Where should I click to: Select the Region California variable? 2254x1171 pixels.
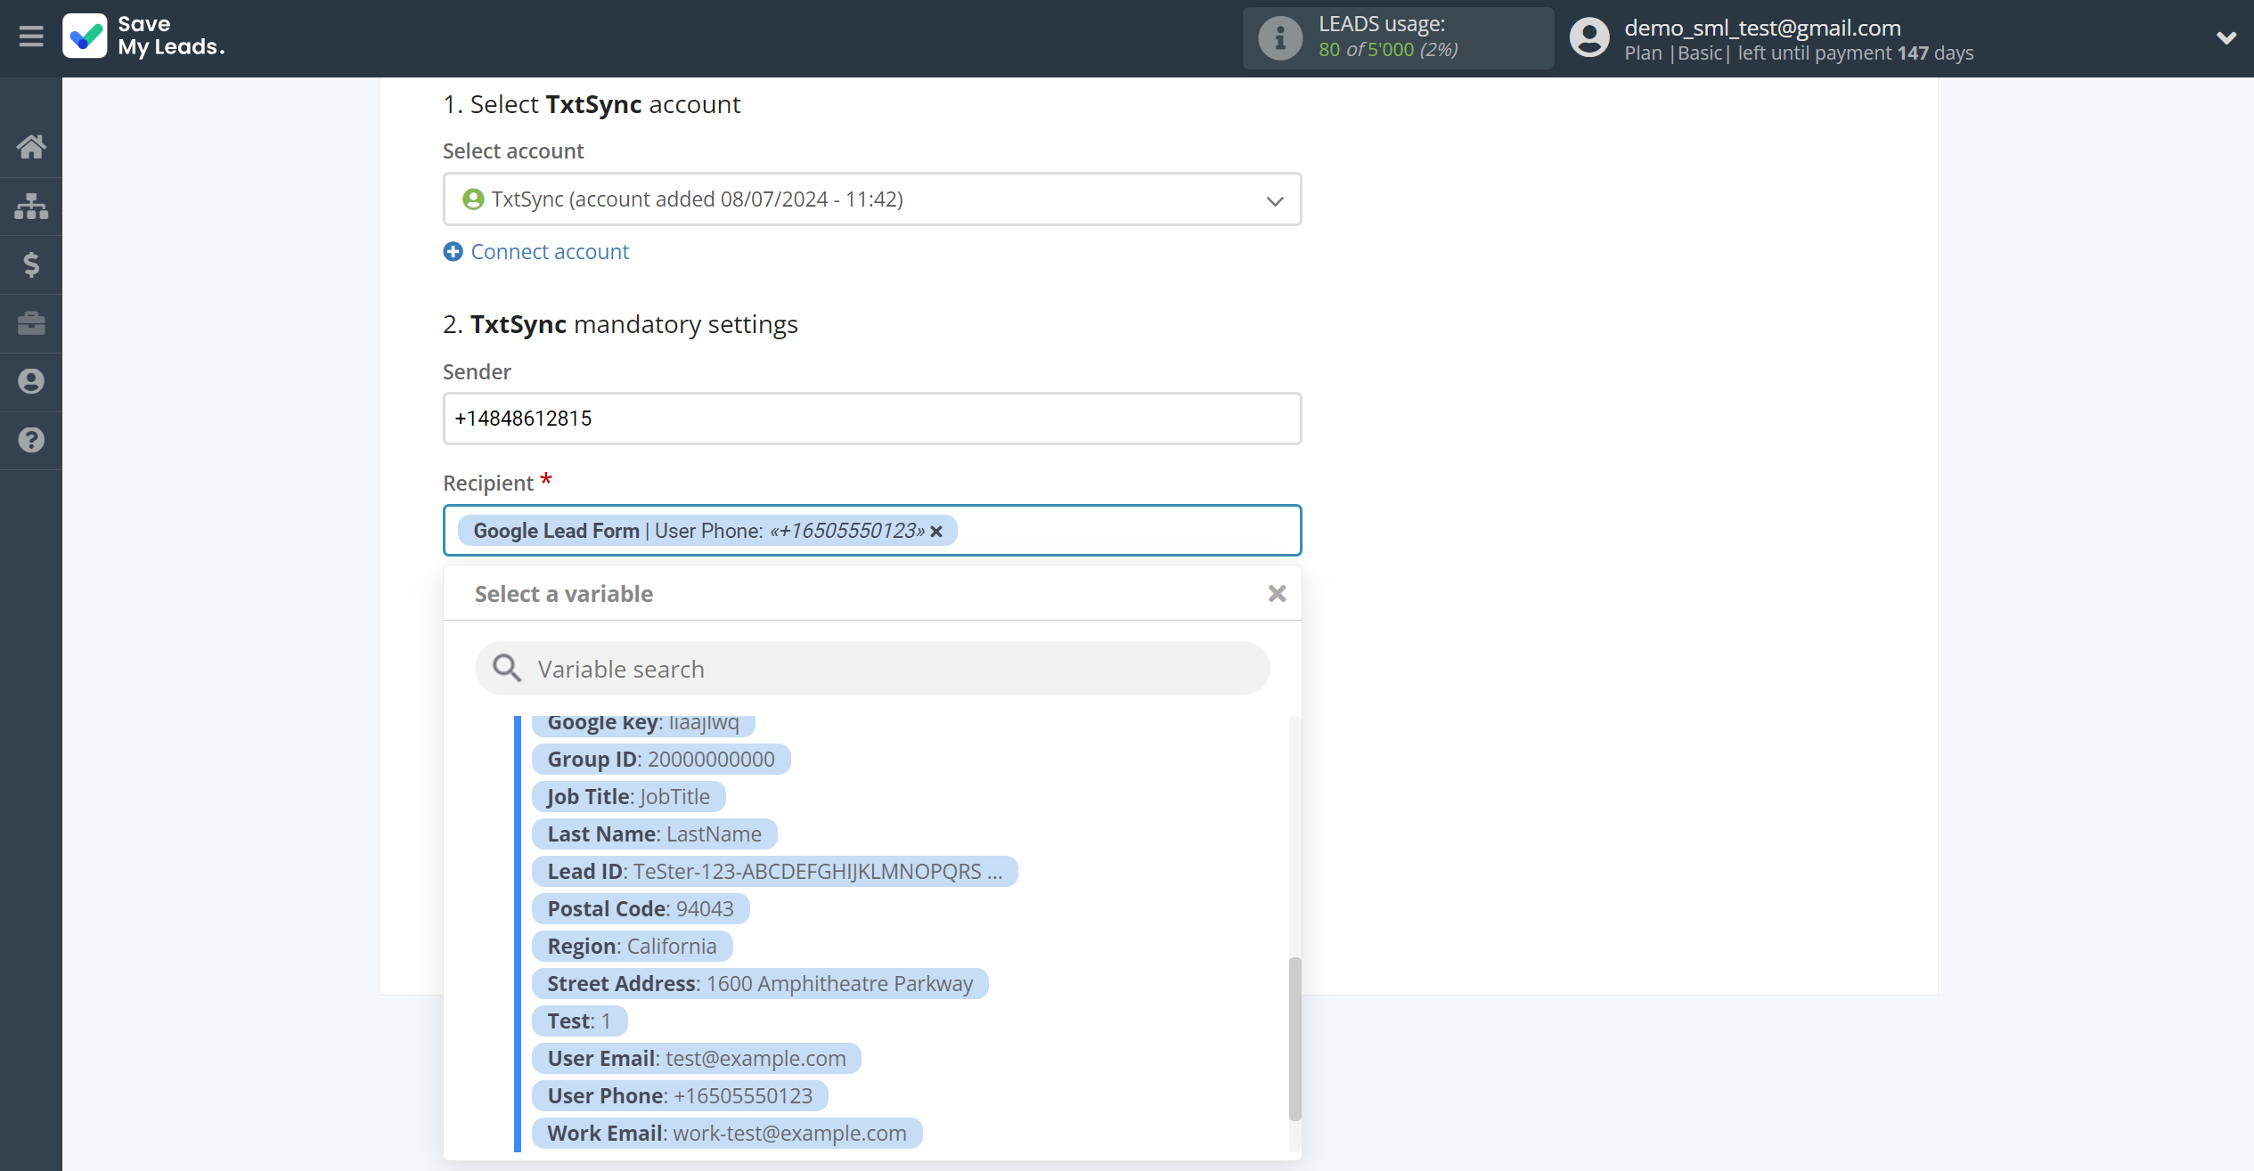click(632, 947)
